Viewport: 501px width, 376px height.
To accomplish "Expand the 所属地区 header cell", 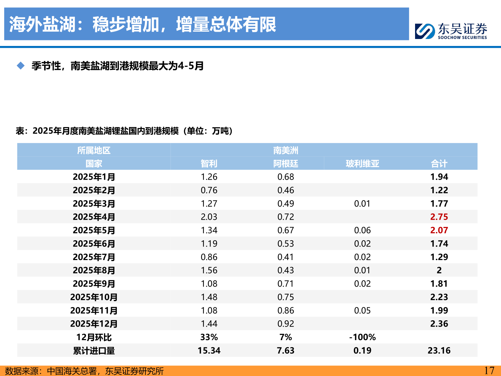I will (94, 151).
